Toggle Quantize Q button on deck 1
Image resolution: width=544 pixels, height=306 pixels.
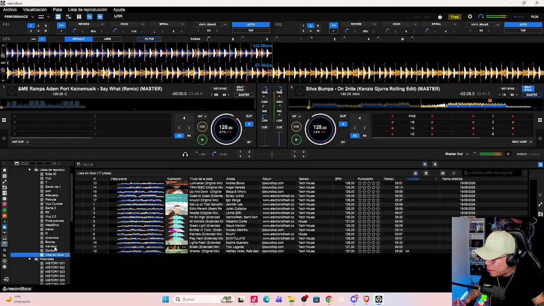(249, 124)
